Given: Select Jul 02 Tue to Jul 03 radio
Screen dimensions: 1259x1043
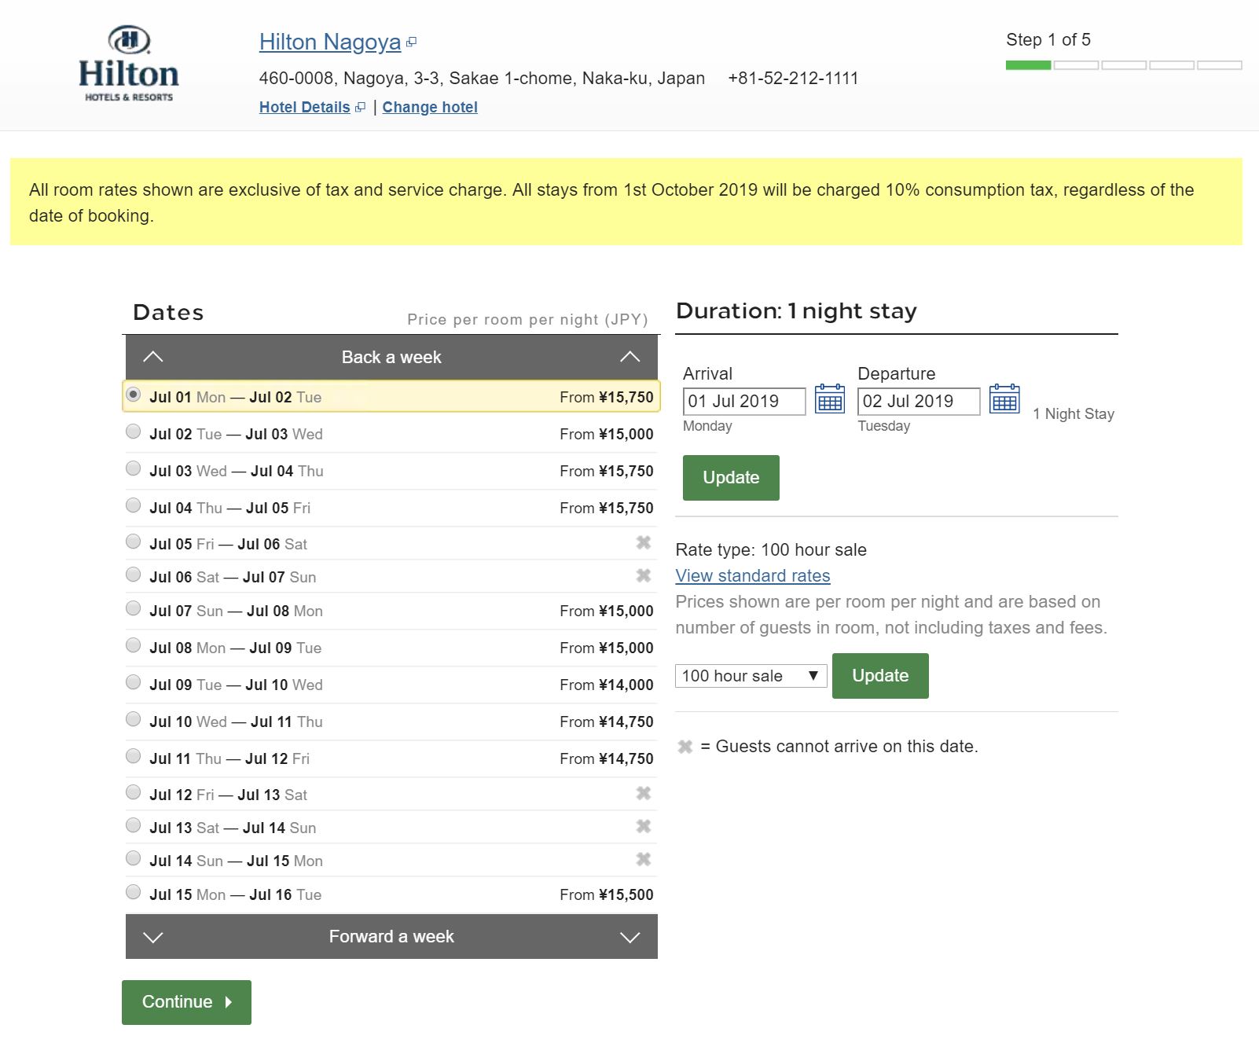Looking at the screenshot, I should (x=134, y=432).
